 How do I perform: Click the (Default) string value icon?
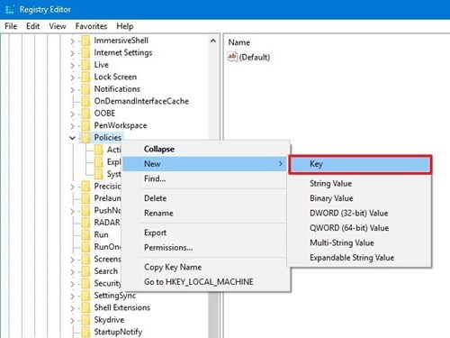click(232, 57)
